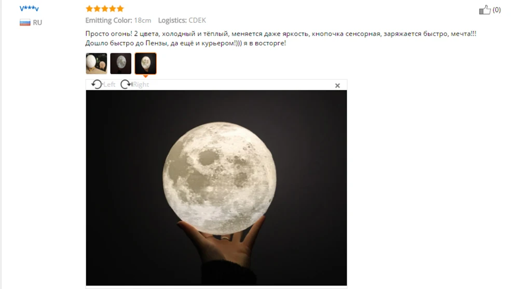This screenshot has width=519, height=289.
Task: Click the CDEK logistics value
Action: 197,21
